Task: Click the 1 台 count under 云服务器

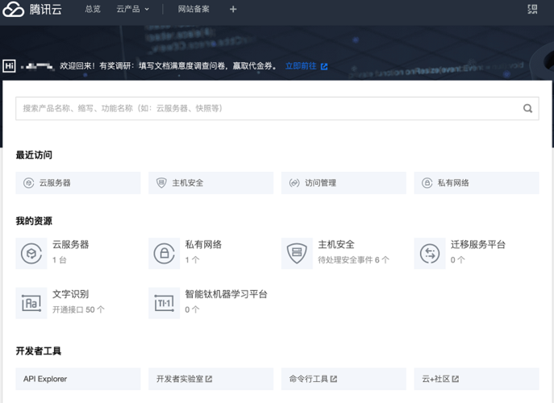Action: click(60, 260)
